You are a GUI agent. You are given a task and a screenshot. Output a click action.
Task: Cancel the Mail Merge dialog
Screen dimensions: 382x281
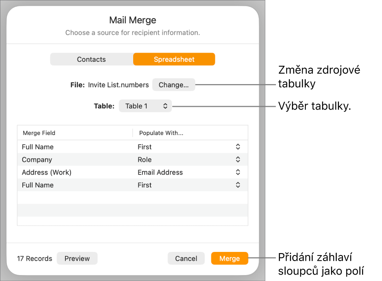pyautogui.click(x=186, y=258)
